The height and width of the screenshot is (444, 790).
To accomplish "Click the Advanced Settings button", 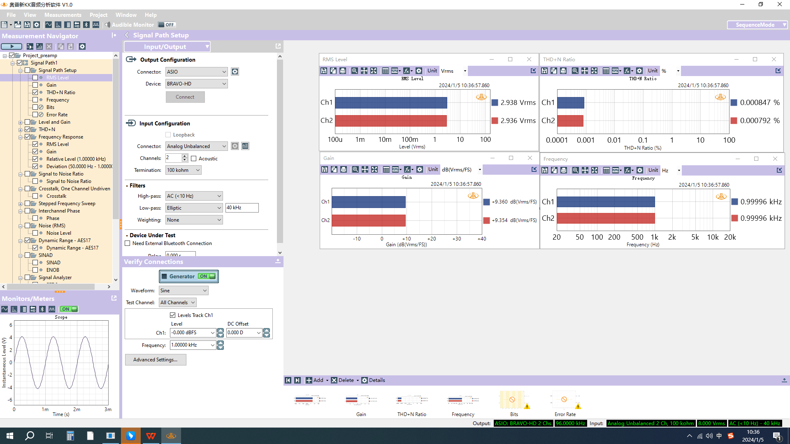I will (x=156, y=360).
